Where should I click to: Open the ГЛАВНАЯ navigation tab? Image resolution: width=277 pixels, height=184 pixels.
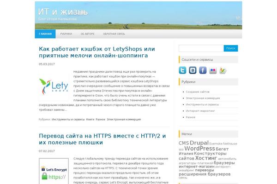point(45,34)
